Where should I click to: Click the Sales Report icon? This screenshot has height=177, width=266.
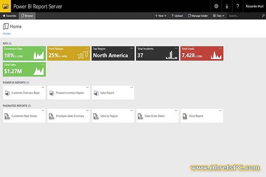(x=96, y=93)
